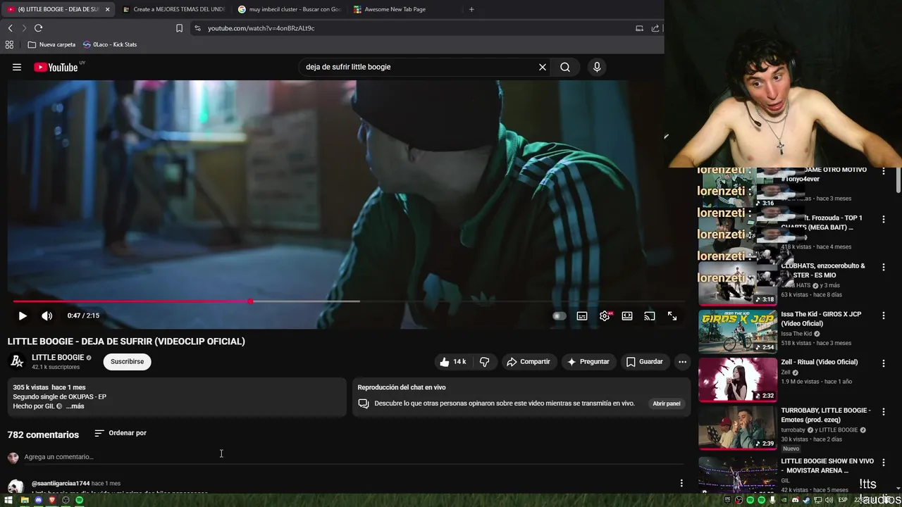Save the video with Guardar

(645, 362)
